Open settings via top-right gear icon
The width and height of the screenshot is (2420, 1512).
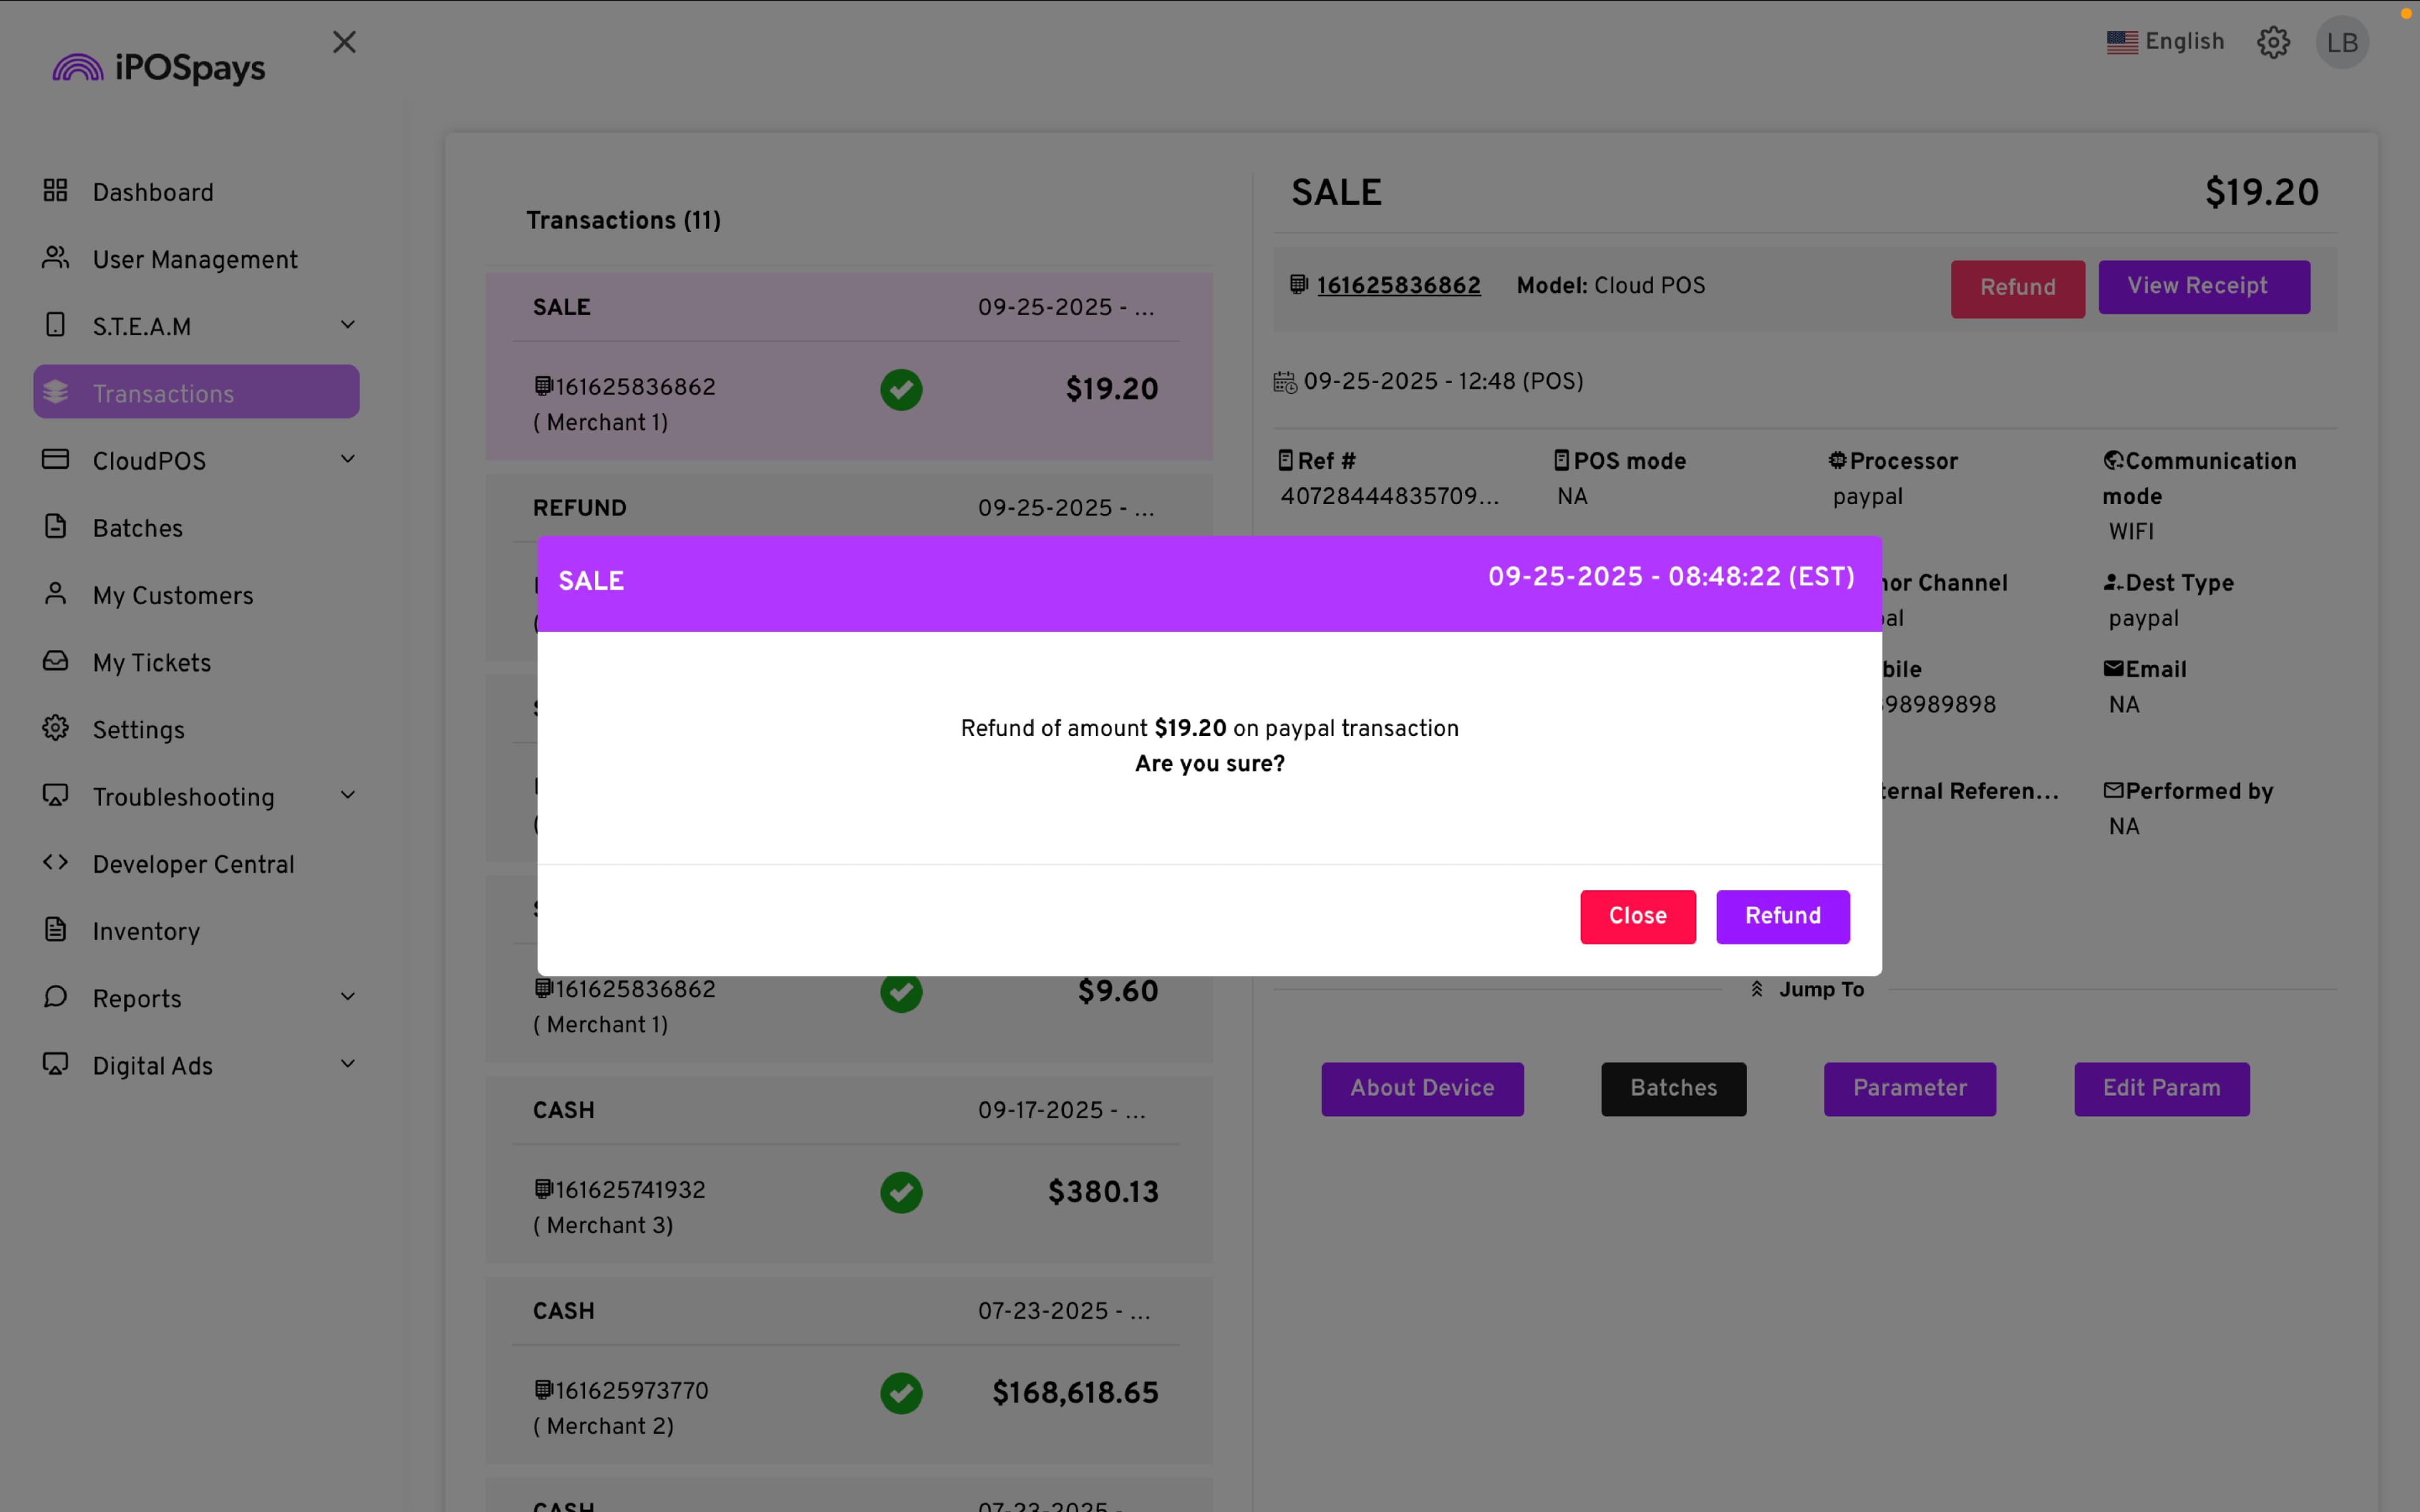pyautogui.click(x=2273, y=42)
